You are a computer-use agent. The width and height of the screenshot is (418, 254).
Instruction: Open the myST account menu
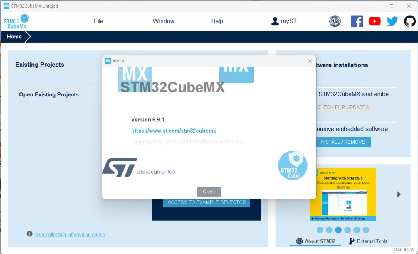(x=284, y=21)
